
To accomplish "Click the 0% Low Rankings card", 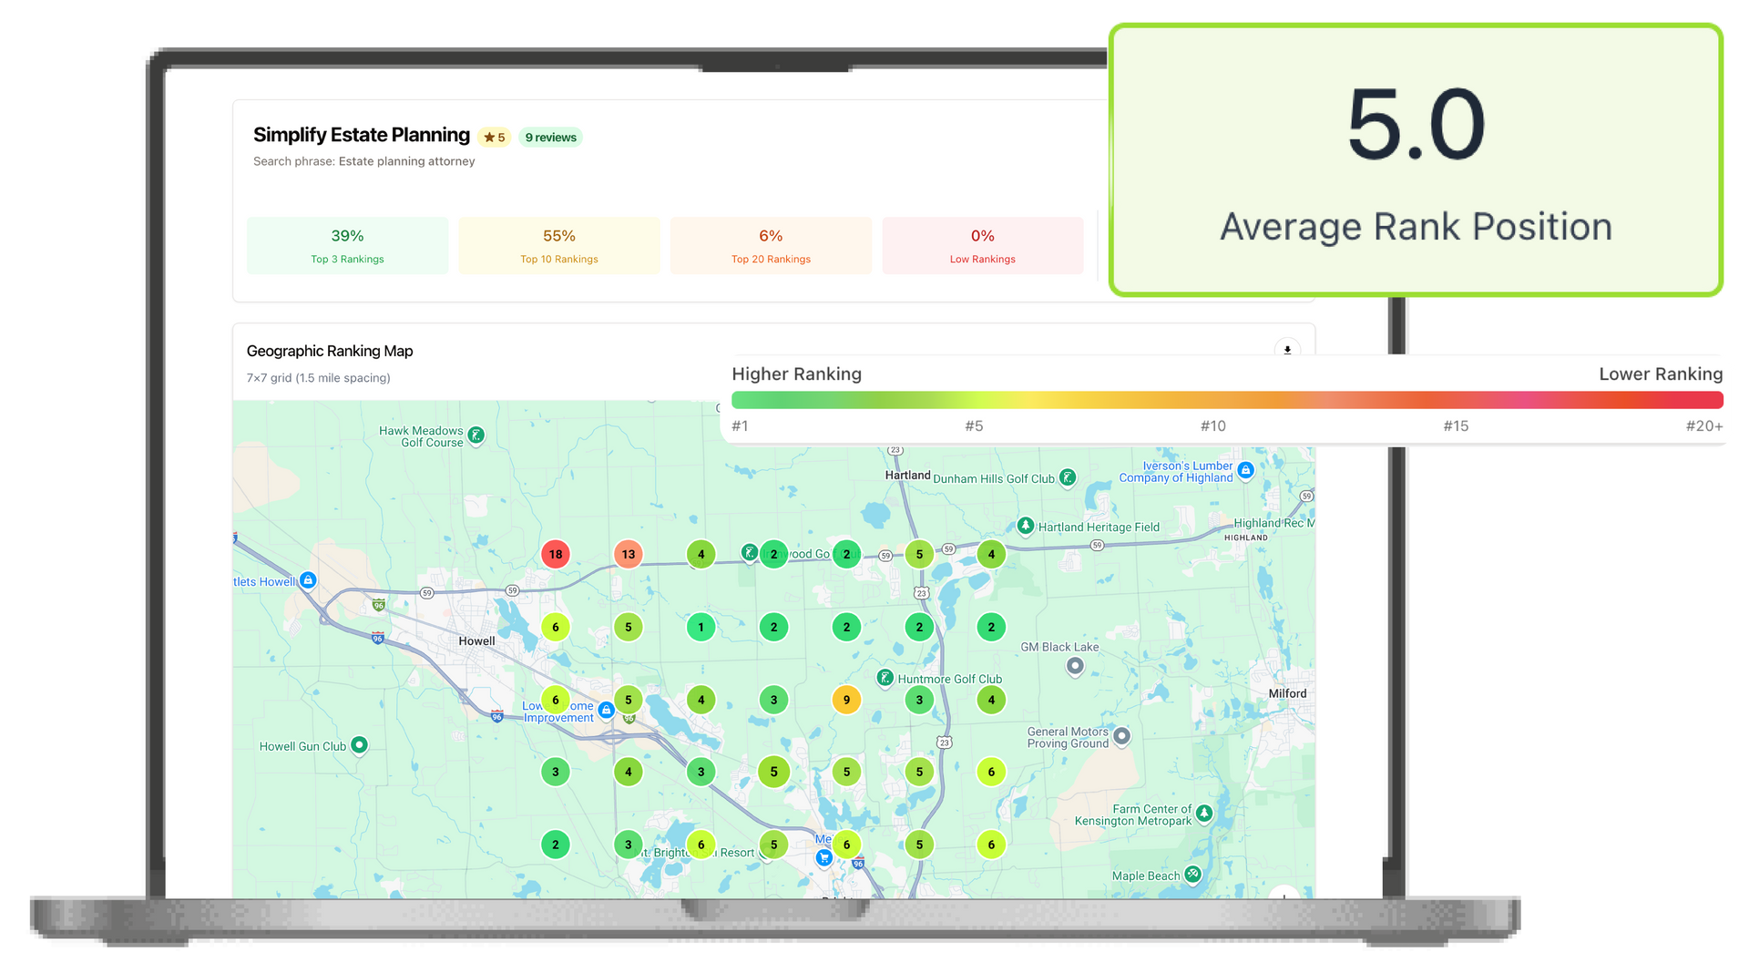I will [983, 246].
